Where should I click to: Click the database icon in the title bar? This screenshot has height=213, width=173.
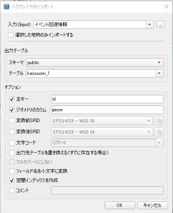pos(6,7)
